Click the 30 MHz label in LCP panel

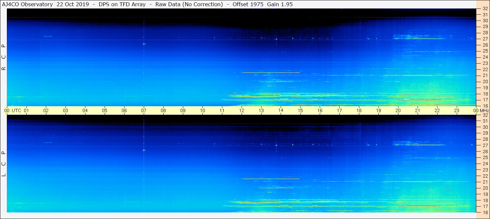click(485, 127)
